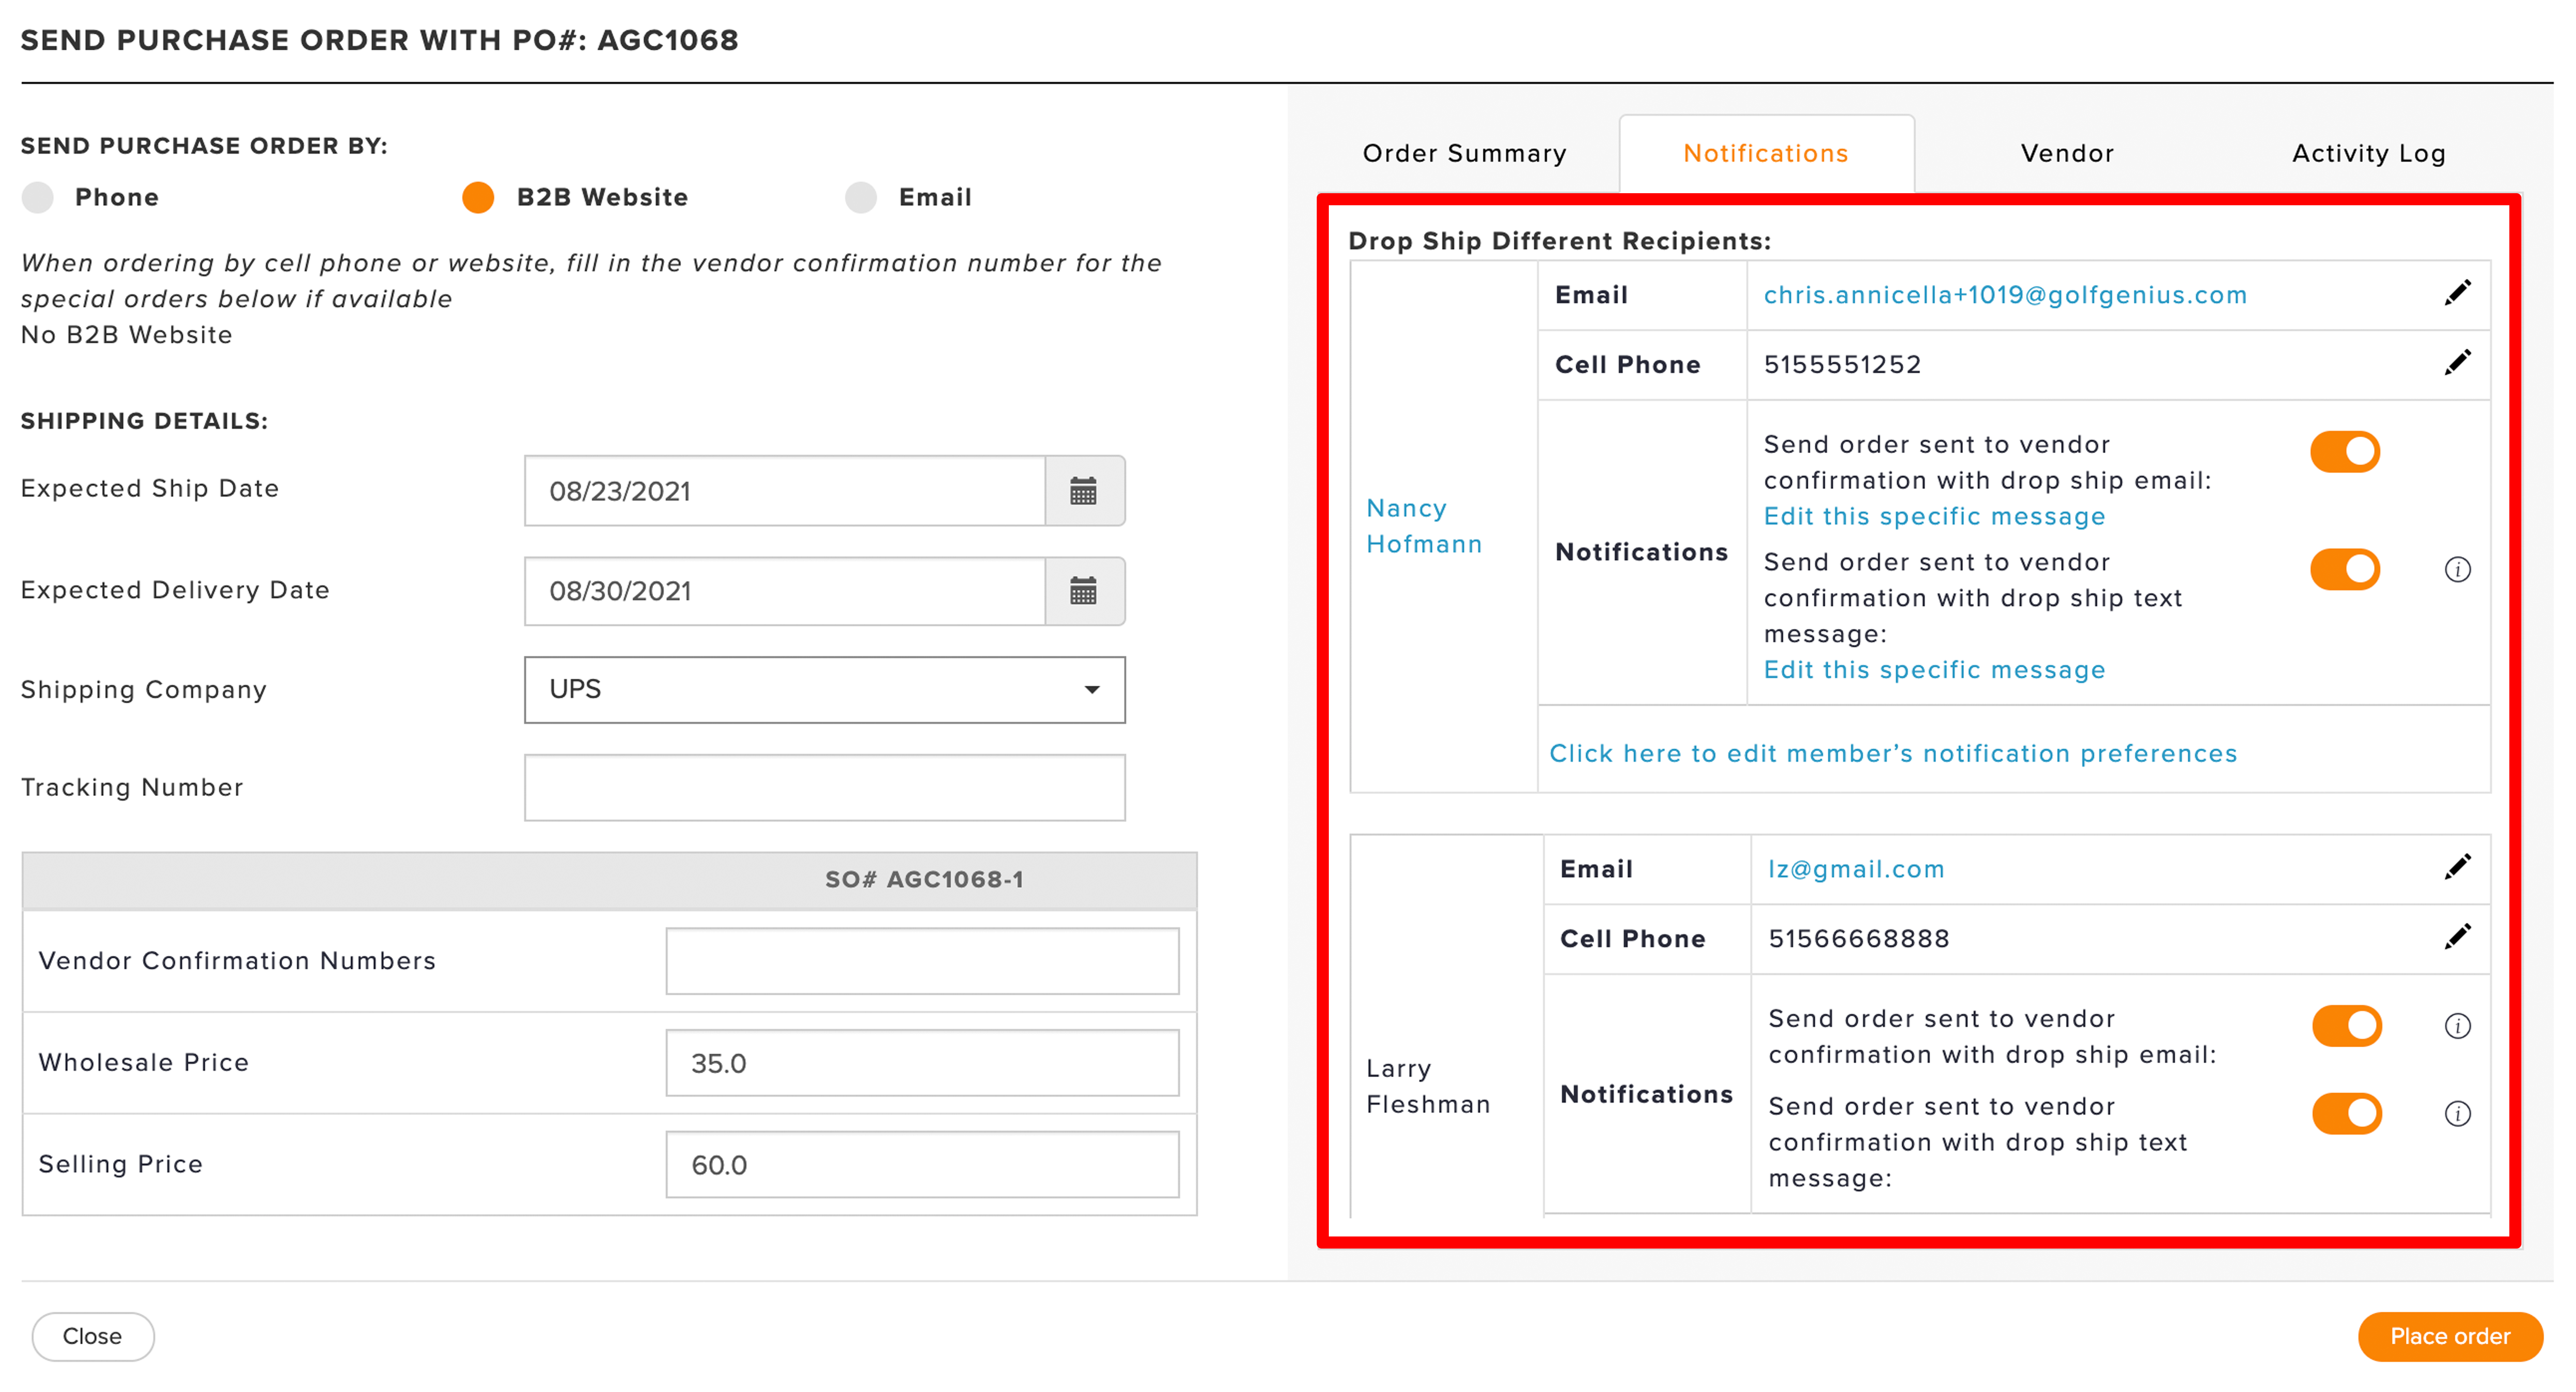The image size is (2576, 1392).
Task: Click Nancy's cell phone number 5155551252
Action: (x=1842, y=364)
